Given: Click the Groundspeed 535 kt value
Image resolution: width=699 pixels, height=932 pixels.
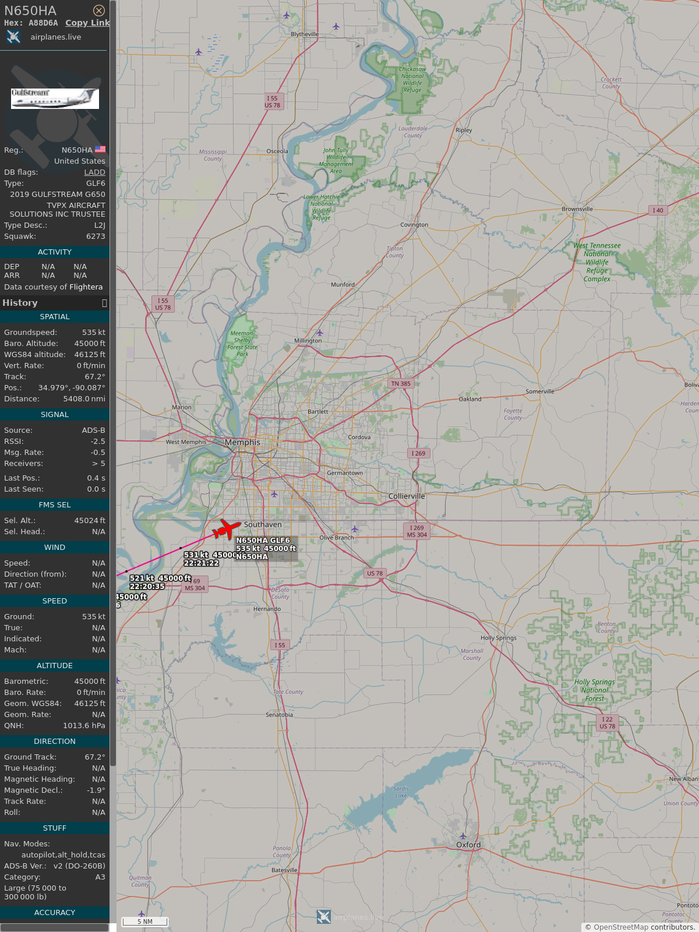Looking at the screenshot, I should point(94,333).
